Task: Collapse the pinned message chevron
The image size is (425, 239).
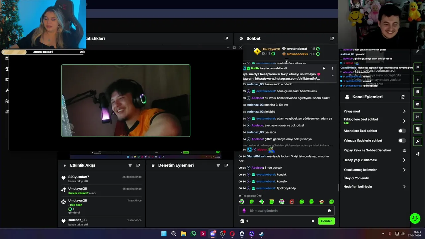Action: pos(332,75)
